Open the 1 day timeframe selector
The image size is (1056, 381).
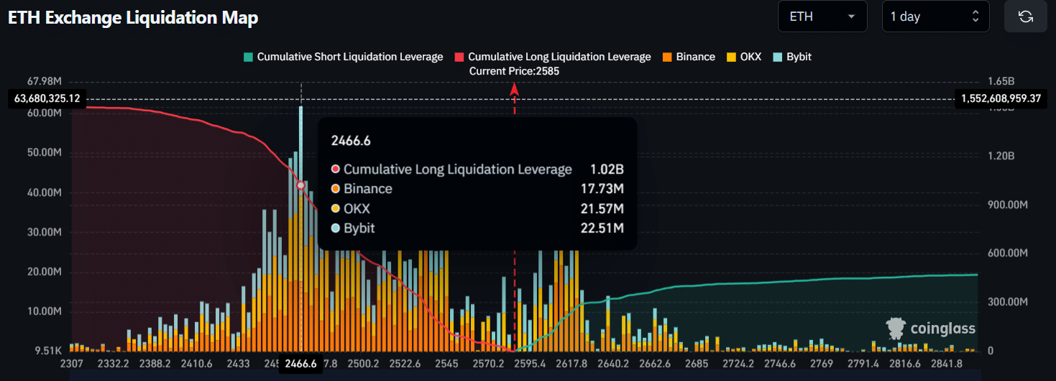pos(935,17)
